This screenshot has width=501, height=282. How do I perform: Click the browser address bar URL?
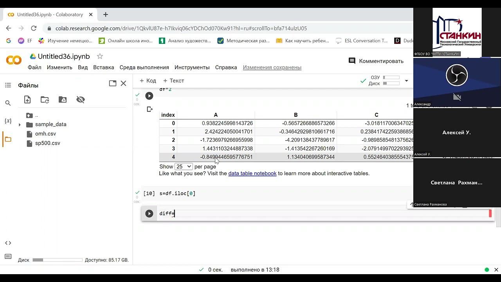181,28
